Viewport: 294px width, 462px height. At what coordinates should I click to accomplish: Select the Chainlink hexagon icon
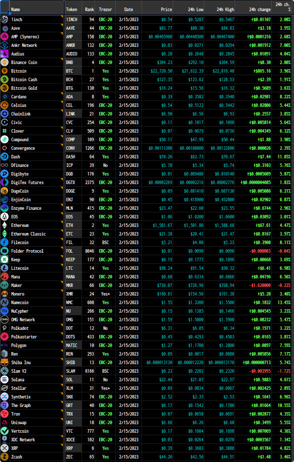(x=5, y=113)
